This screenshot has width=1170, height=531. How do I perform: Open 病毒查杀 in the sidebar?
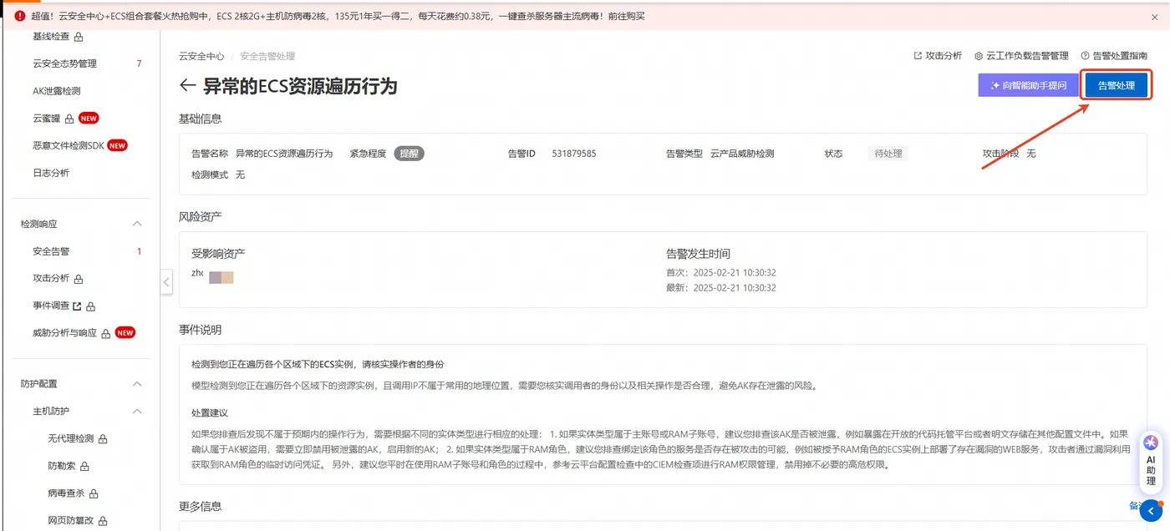(x=66, y=493)
